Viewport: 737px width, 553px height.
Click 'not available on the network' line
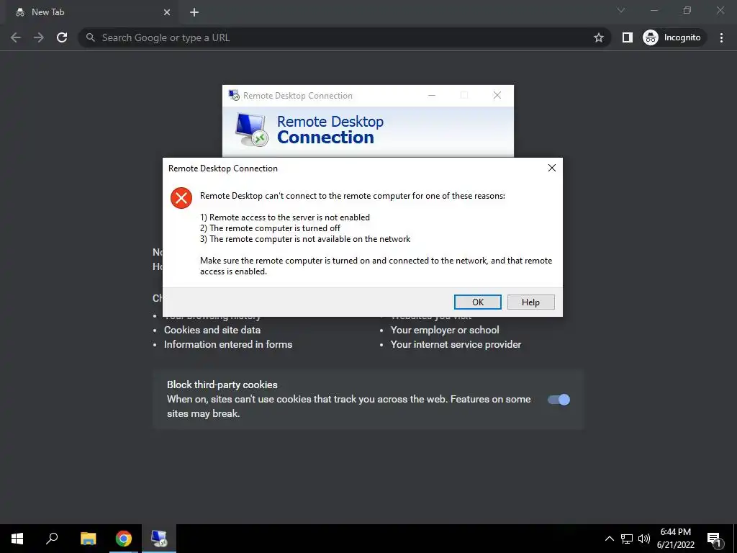tap(305, 239)
